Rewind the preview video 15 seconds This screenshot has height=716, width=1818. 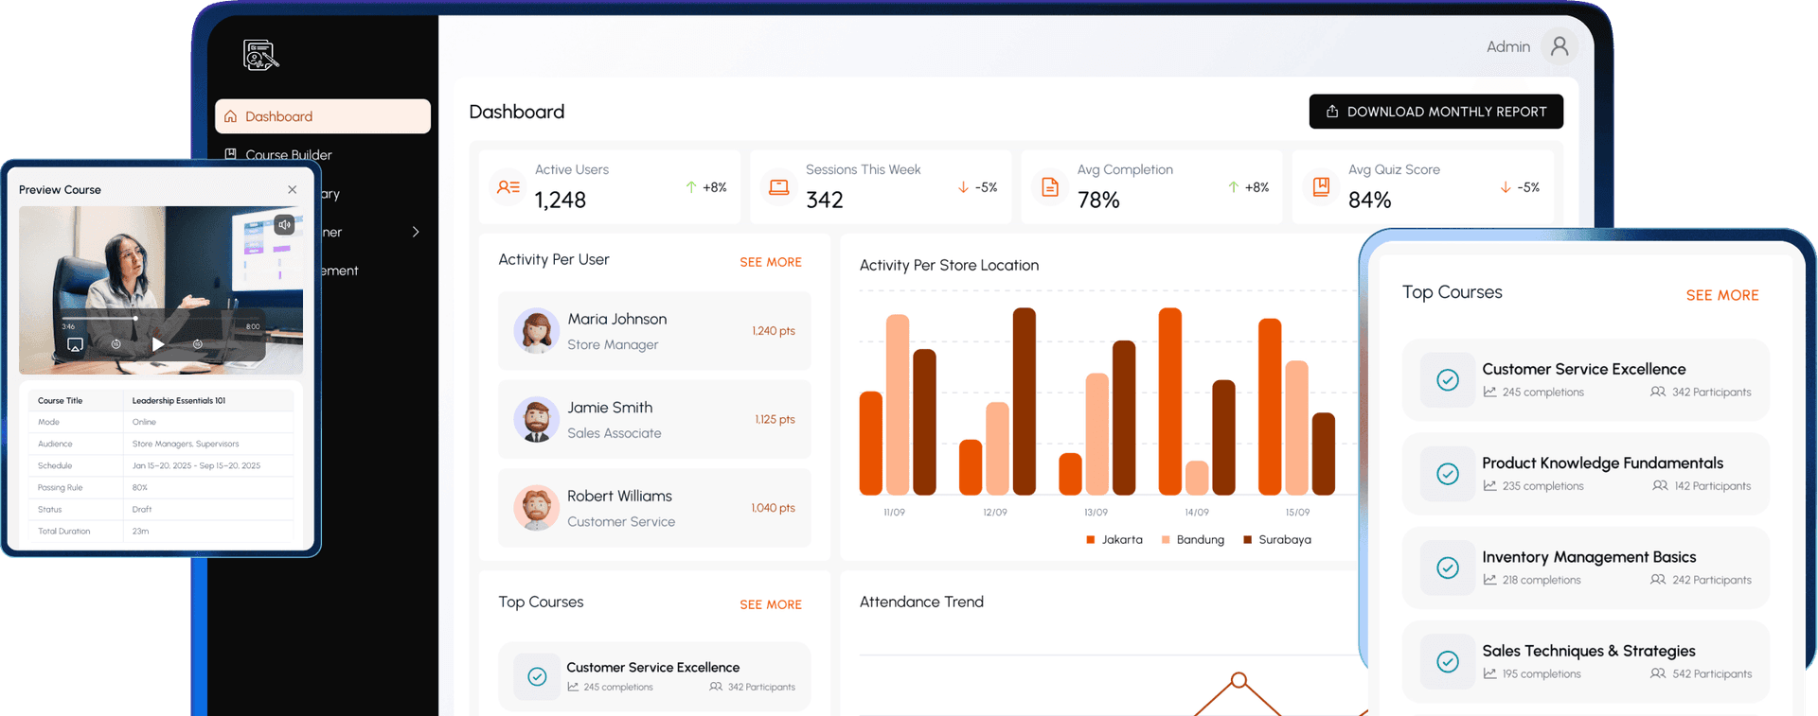point(116,344)
